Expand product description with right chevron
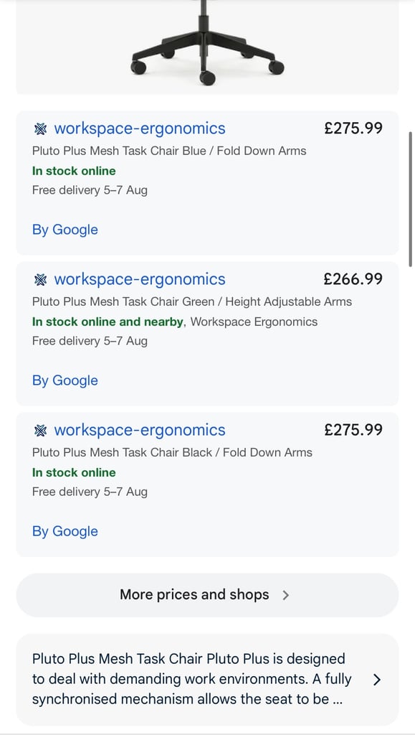Image resolution: width=415 pixels, height=735 pixels. [x=377, y=680]
